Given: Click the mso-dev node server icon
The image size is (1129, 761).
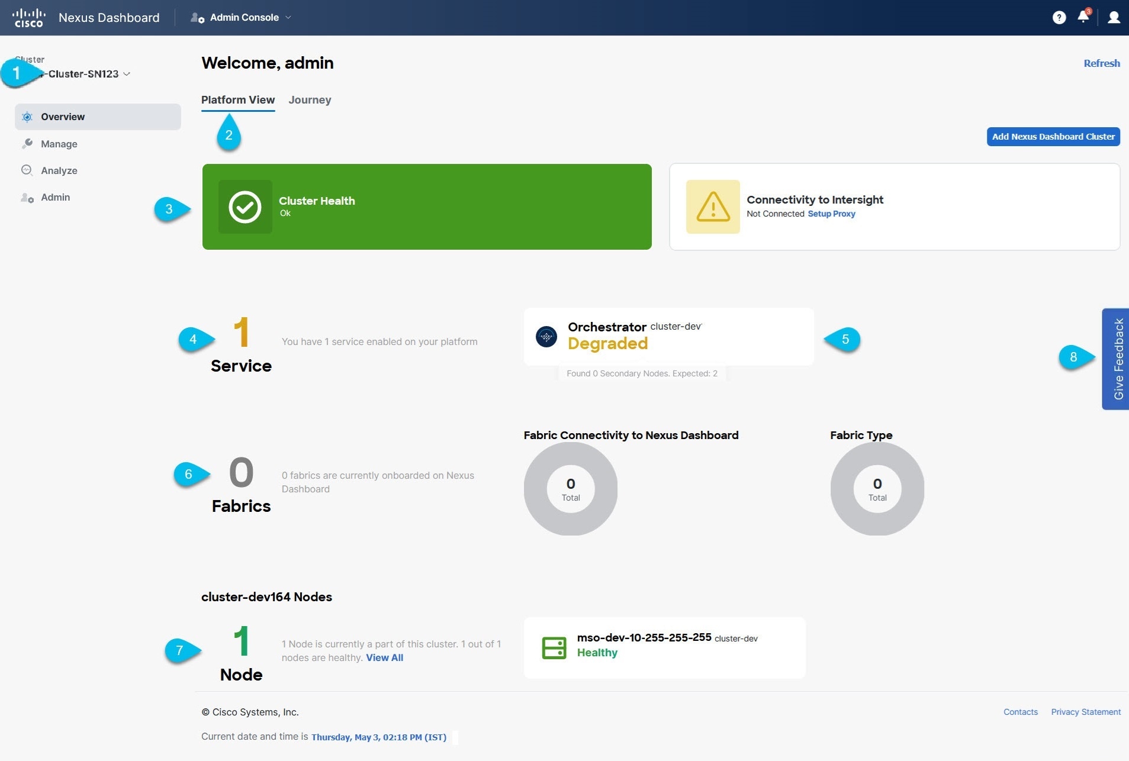Looking at the screenshot, I should point(554,648).
